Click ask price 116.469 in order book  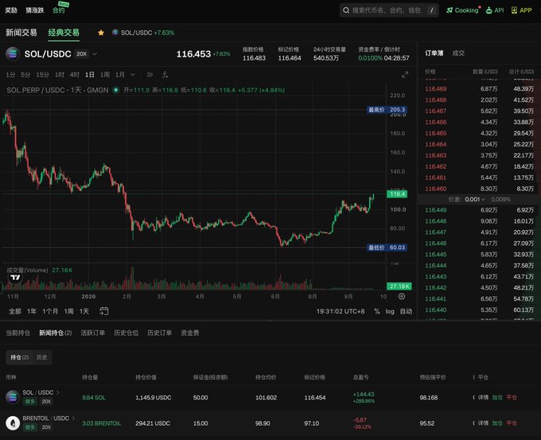(x=435, y=88)
